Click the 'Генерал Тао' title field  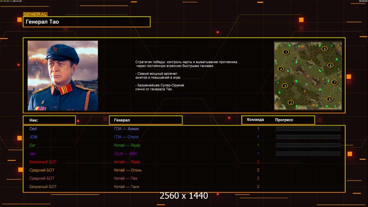(x=87, y=22)
